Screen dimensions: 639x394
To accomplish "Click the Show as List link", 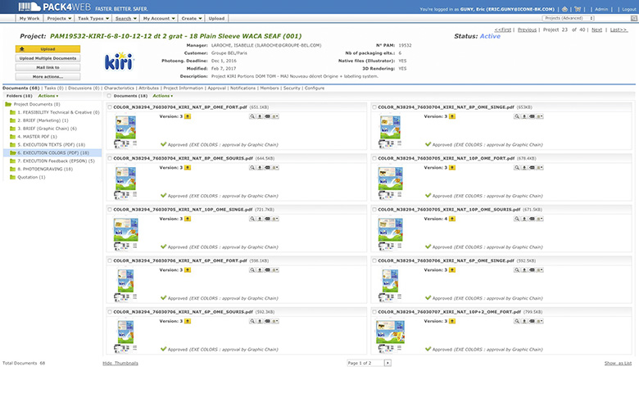I will [x=618, y=363].
